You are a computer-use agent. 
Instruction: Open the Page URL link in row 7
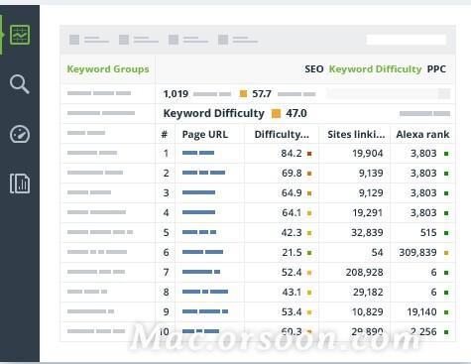[x=201, y=272]
